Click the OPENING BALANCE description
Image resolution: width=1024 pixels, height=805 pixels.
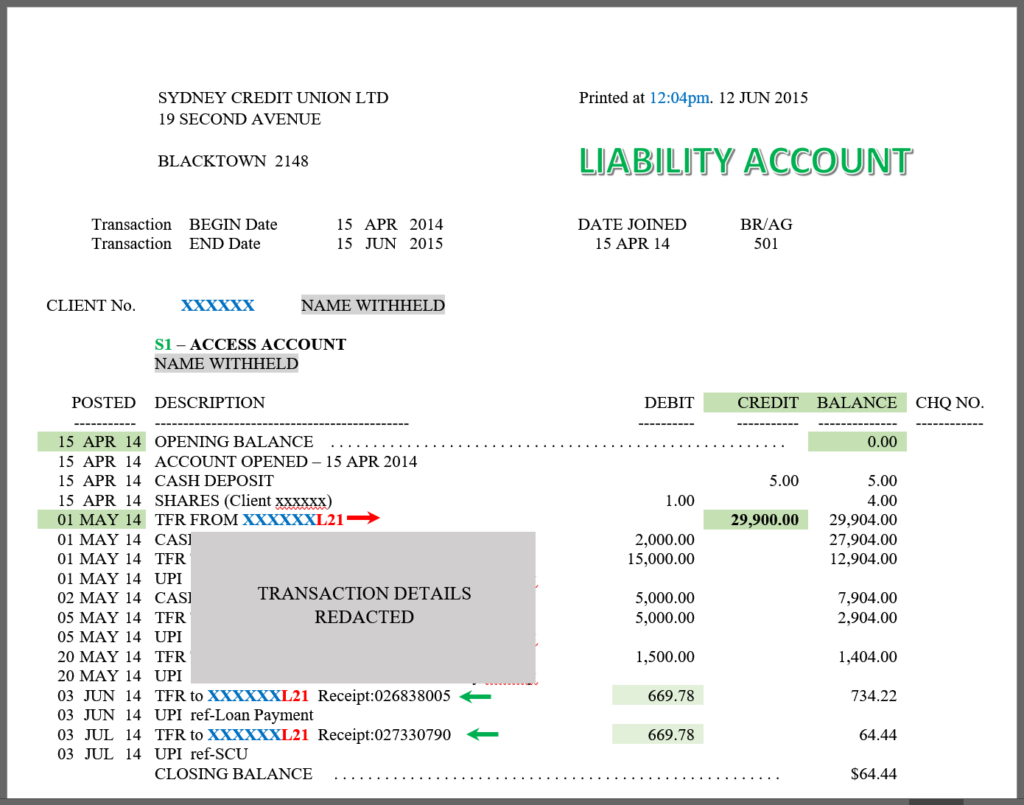pyautogui.click(x=234, y=442)
